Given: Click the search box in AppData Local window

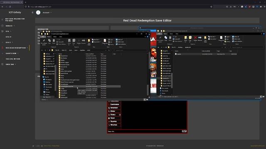Looking at the screenshot, I should 130,50.
